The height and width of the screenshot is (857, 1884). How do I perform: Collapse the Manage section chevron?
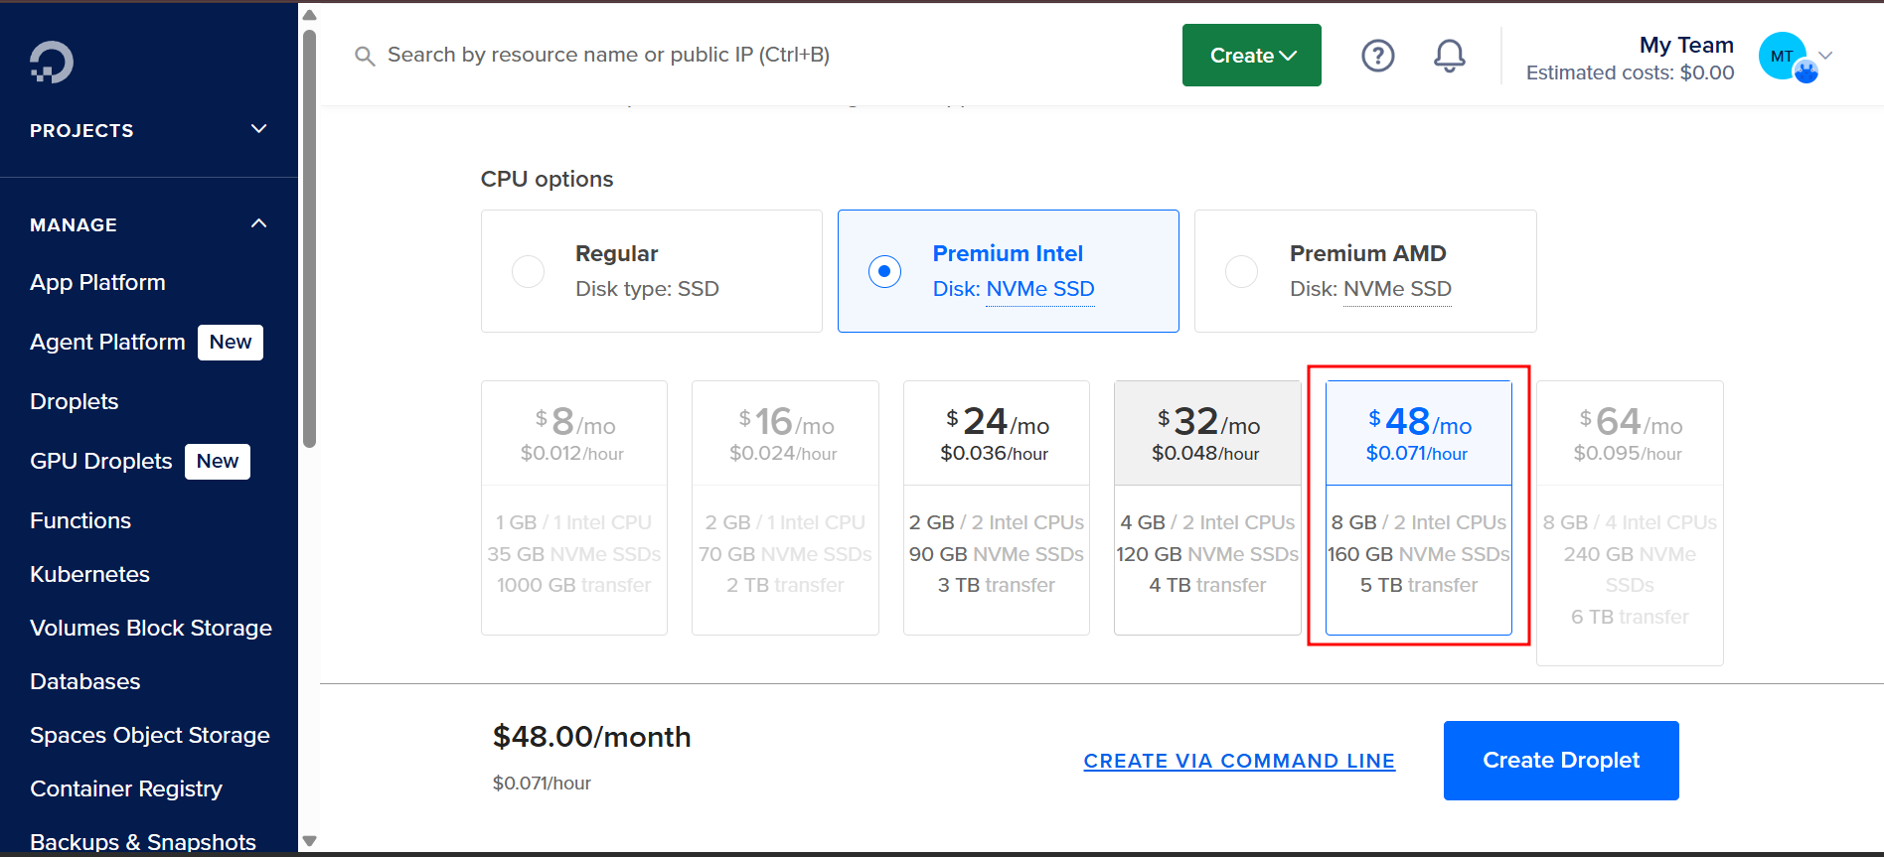[x=259, y=224]
